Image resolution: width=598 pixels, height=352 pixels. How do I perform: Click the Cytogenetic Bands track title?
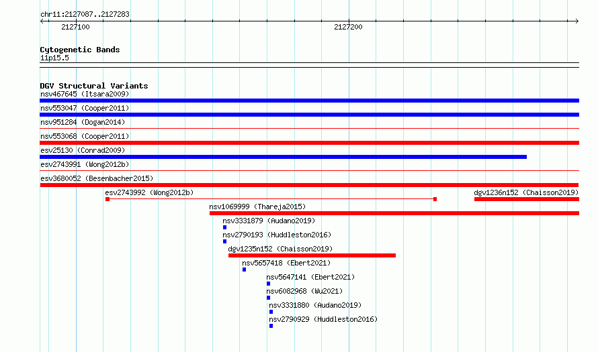[x=80, y=50]
